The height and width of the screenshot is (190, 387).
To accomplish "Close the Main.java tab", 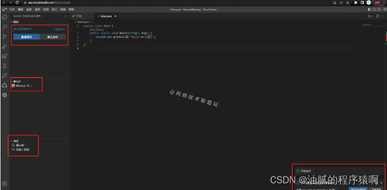I will pos(115,16).
